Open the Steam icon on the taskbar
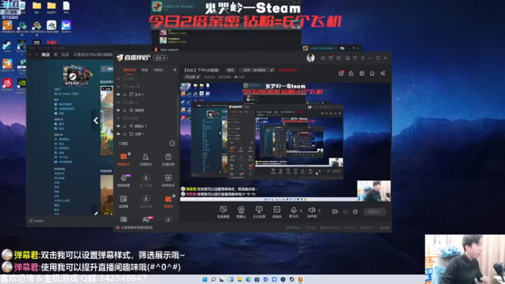 coord(292,280)
